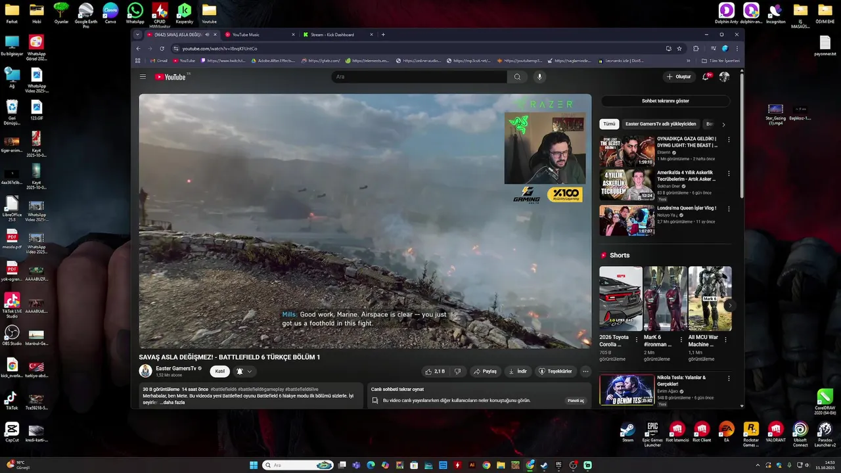841x473 pixels.
Task: Reload the page in Chrome
Action: point(162,49)
